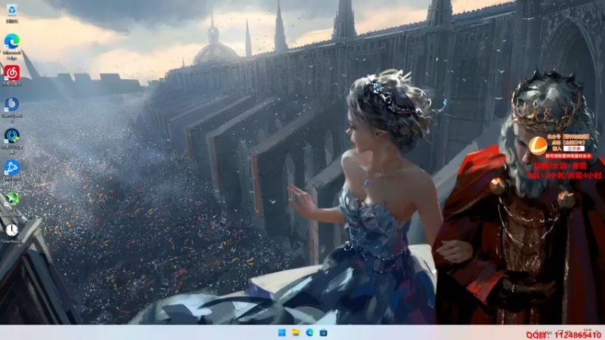Open Microsoft Store from the taskbar
Viewport: 605px width, 340px height.
point(324,332)
